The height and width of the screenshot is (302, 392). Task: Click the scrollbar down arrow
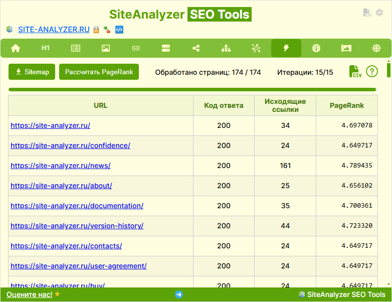[x=388, y=284]
